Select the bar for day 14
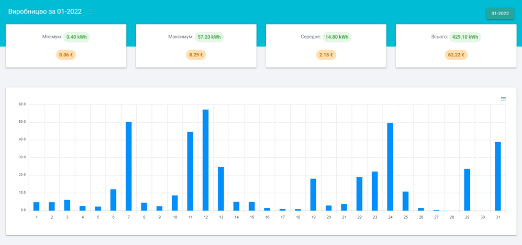The width and height of the screenshot is (522, 245). (x=236, y=206)
